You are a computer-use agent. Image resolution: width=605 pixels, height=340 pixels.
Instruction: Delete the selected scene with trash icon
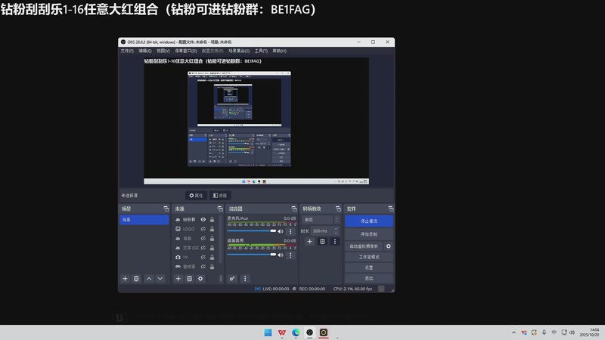coord(136,279)
